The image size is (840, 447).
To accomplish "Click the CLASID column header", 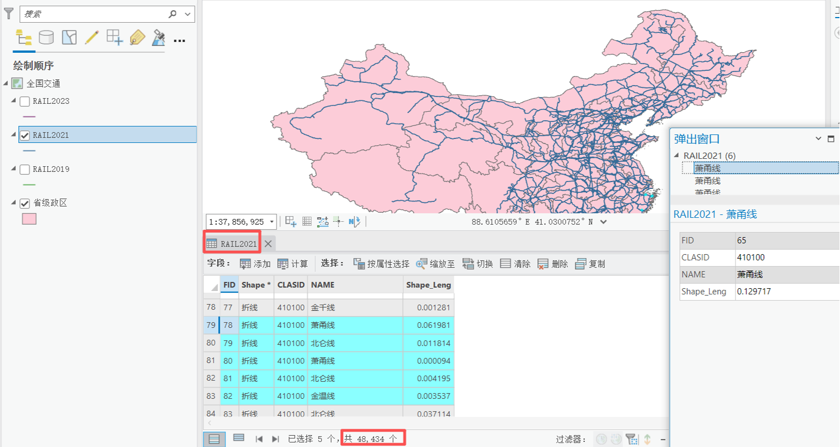I will pyautogui.click(x=291, y=285).
